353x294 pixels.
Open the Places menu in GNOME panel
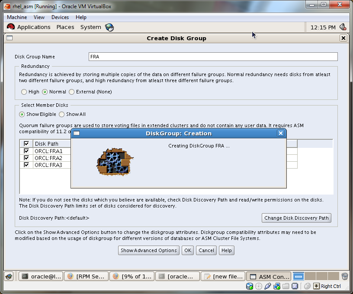coord(65,27)
